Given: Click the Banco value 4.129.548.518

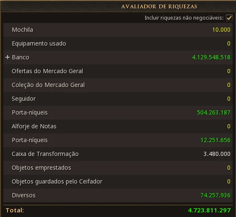Looking at the screenshot, I should (x=211, y=57).
